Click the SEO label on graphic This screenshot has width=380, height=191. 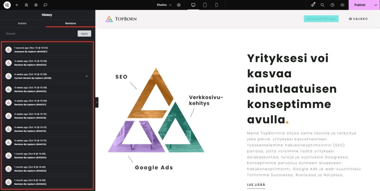[121, 77]
